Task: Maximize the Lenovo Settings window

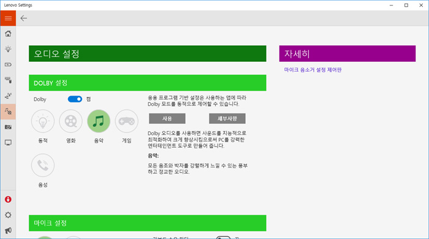Action: tap(406, 5)
